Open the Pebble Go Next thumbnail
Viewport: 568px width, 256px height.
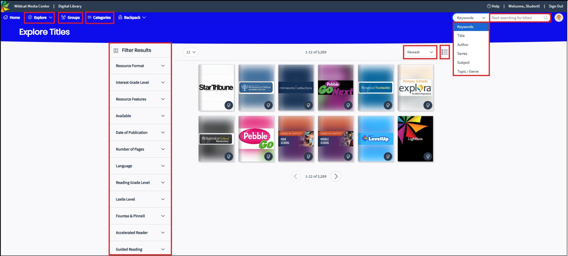pyautogui.click(x=336, y=87)
